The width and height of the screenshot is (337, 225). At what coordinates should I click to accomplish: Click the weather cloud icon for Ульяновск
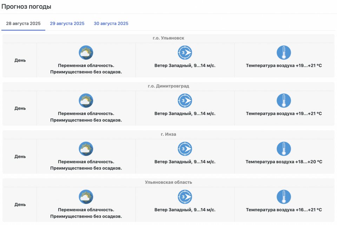[86, 53]
